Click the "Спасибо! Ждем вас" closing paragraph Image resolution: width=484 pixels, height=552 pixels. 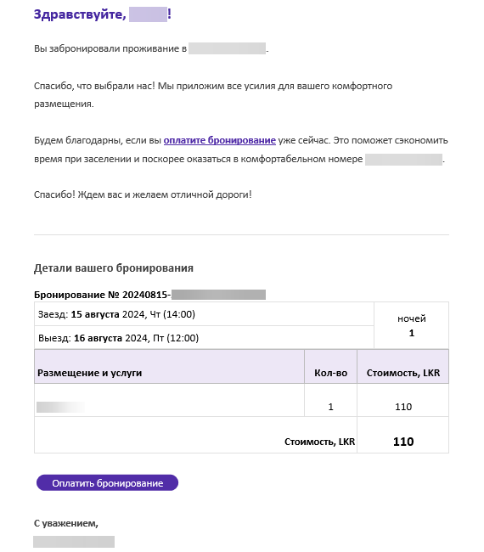click(143, 194)
